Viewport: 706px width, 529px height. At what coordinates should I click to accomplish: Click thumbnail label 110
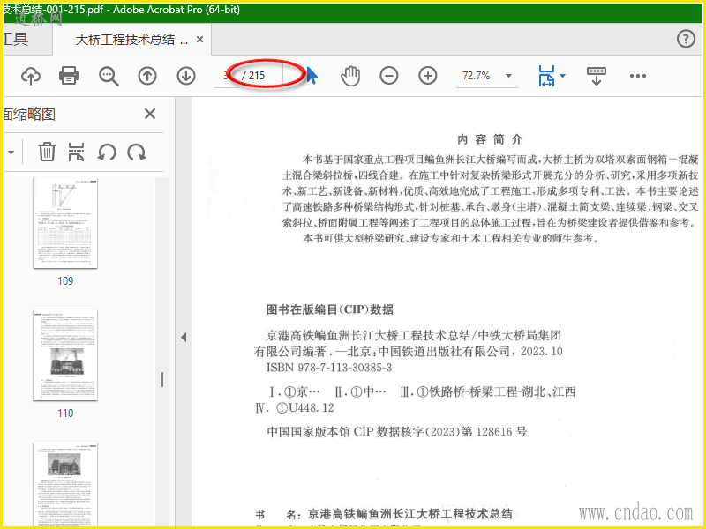point(65,413)
